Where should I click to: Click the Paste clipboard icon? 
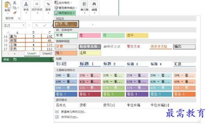pos(8,5)
